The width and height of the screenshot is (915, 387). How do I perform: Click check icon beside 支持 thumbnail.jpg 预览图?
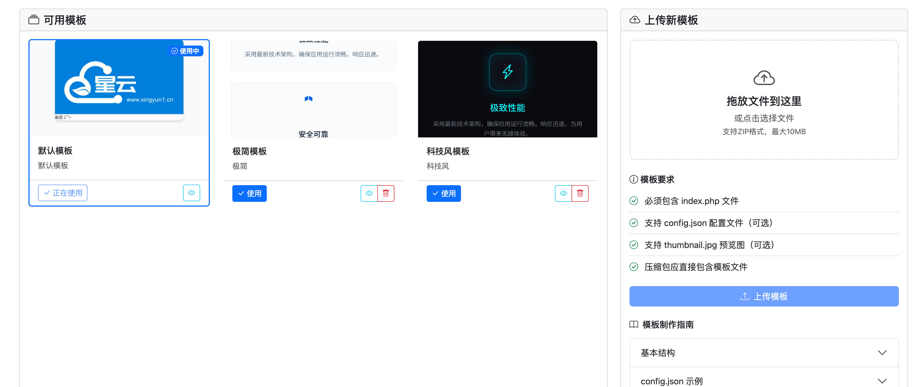pyautogui.click(x=634, y=245)
